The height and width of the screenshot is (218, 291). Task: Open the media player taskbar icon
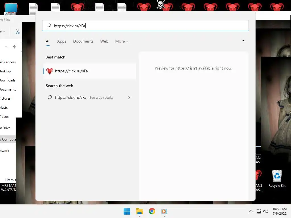(x=164, y=211)
